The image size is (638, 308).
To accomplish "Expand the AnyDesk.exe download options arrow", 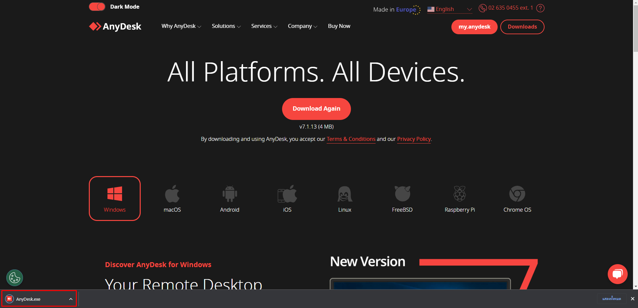I will tap(71, 299).
